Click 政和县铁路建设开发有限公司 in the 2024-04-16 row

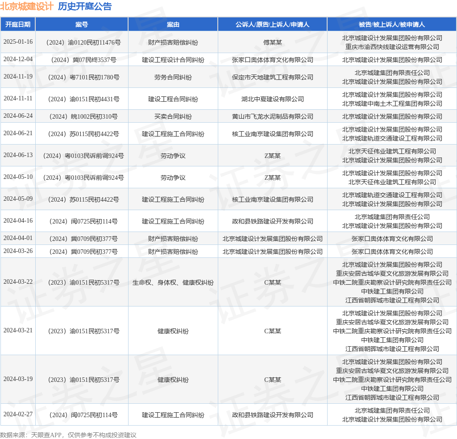click(x=273, y=221)
